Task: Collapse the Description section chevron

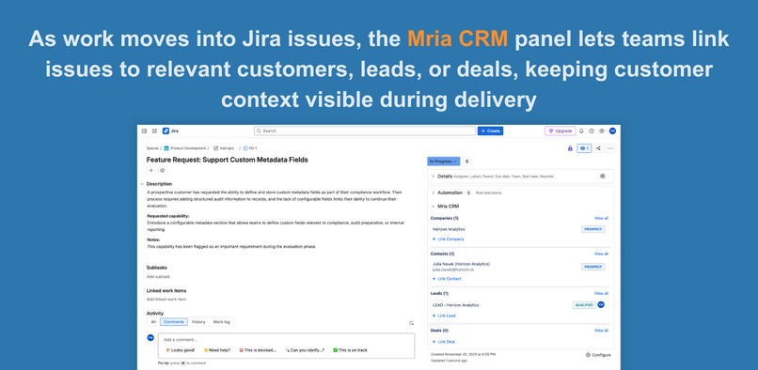Action: [142, 184]
